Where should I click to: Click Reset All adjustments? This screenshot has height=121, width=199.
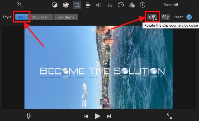click(x=170, y=5)
